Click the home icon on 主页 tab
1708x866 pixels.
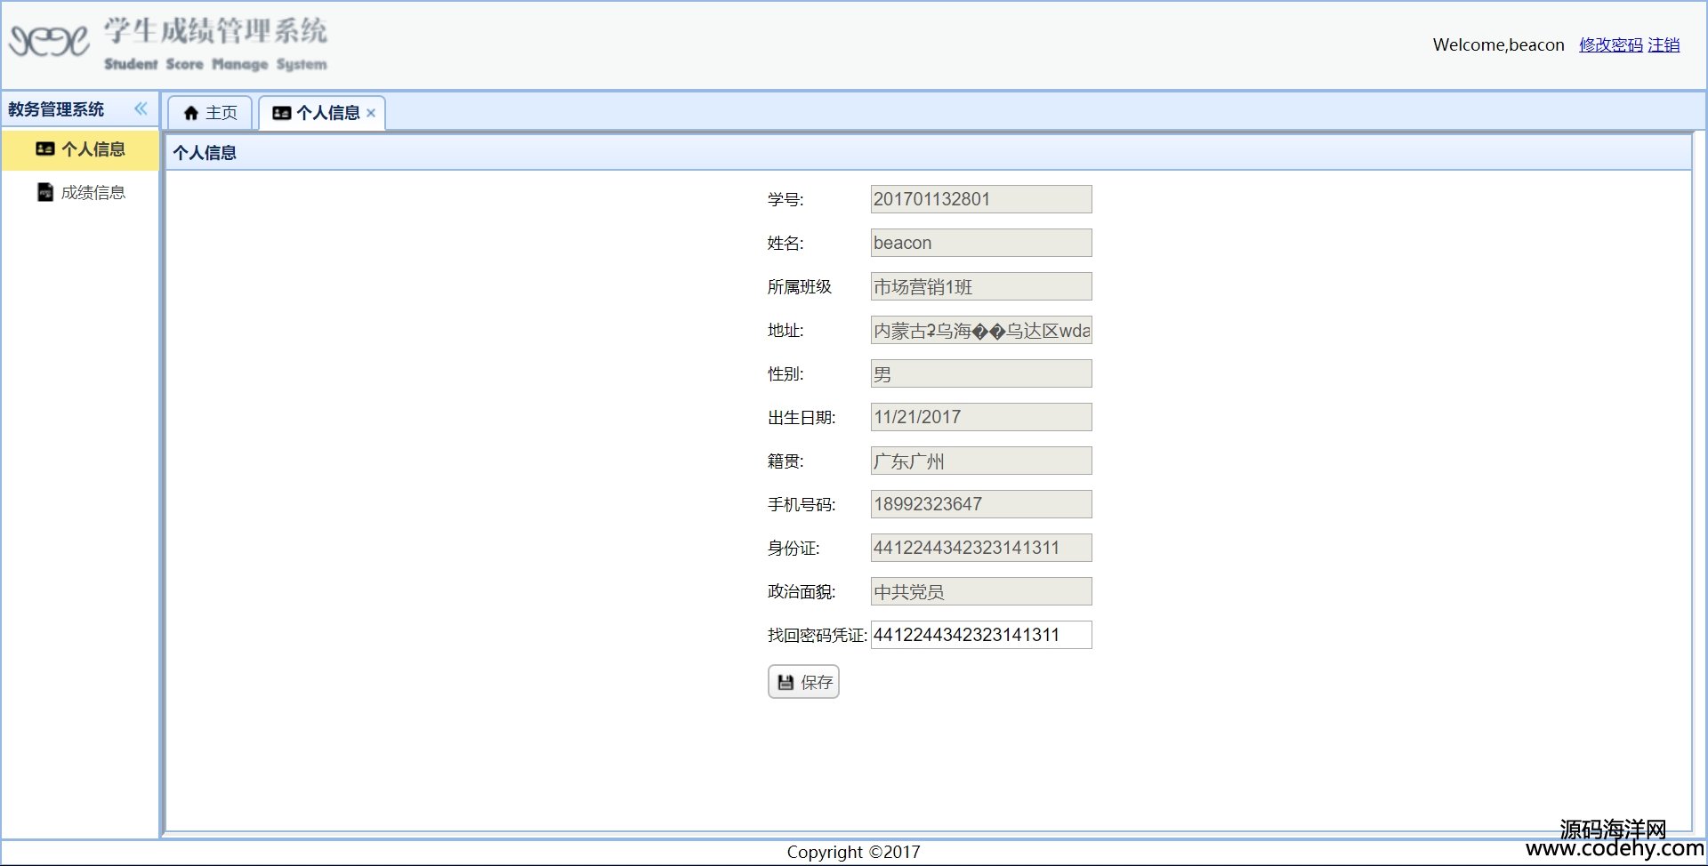190,113
